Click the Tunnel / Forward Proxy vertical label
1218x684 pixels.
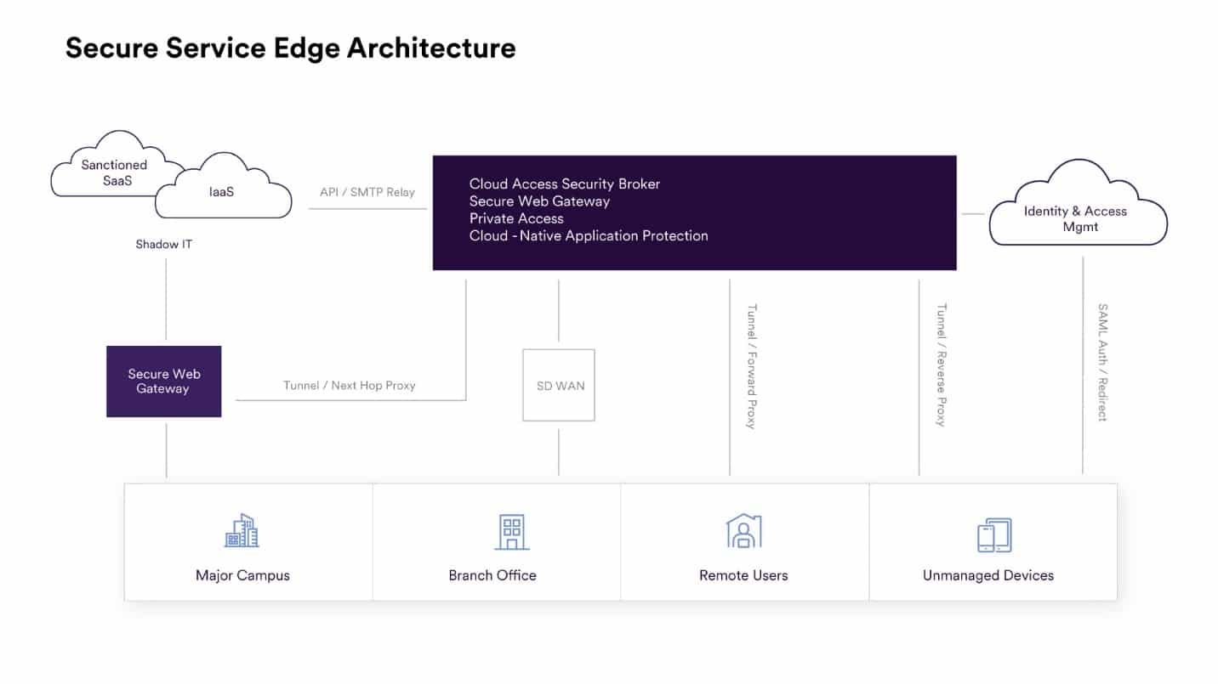[x=751, y=365]
